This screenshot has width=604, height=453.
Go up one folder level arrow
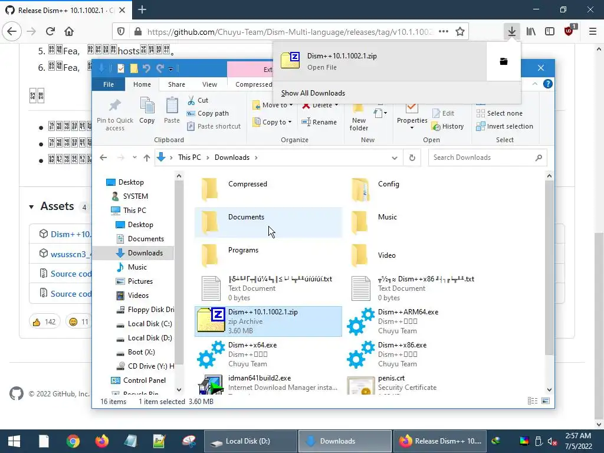tap(147, 157)
